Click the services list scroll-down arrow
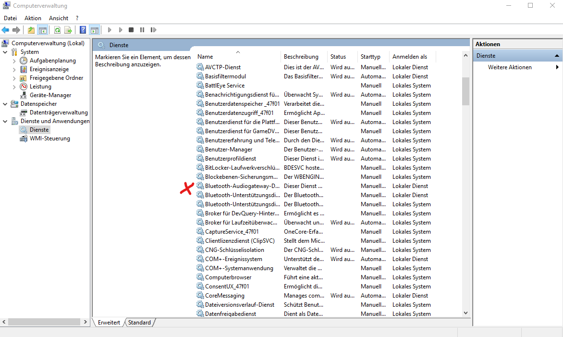This screenshot has width=563, height=337. point(465,313)
